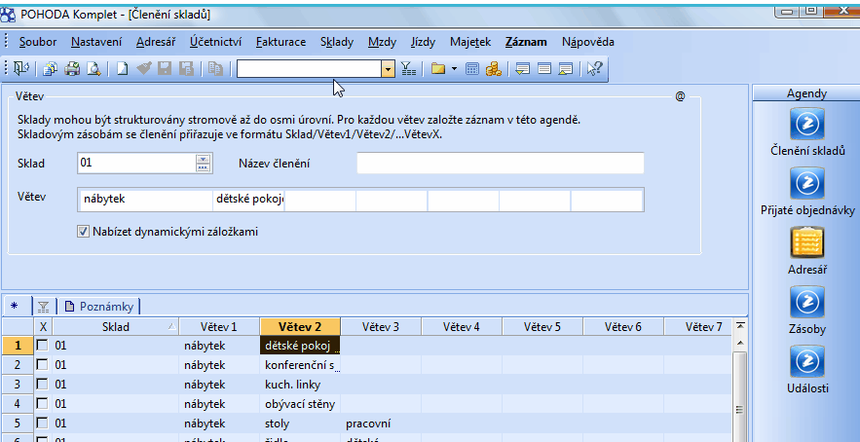The image size is (860, 442).
Task: Uncheck Nabízet dynamickými záložkami checkbox
Action: click(x=84, y=232)
